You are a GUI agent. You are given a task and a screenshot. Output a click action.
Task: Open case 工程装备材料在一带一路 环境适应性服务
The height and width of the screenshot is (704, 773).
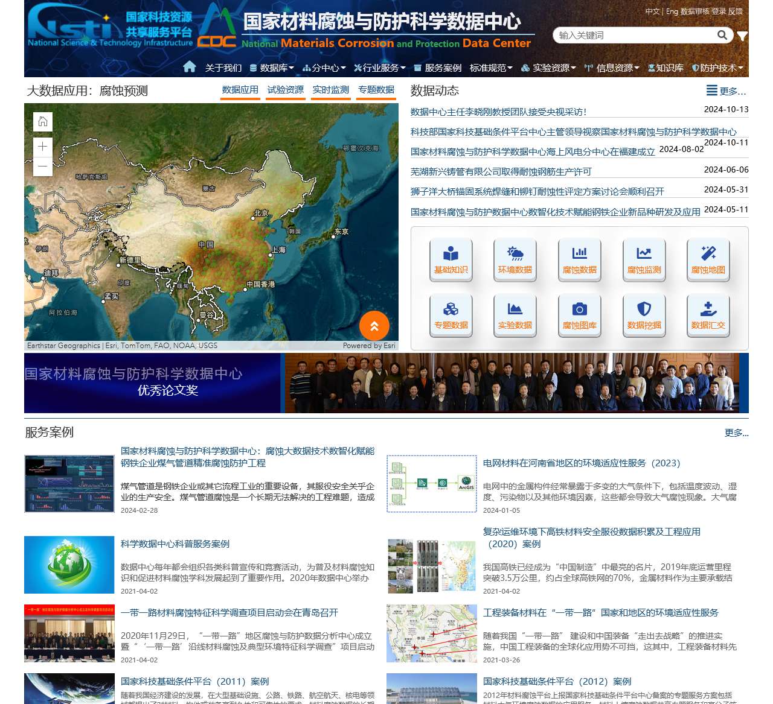(x=601, y=612)
